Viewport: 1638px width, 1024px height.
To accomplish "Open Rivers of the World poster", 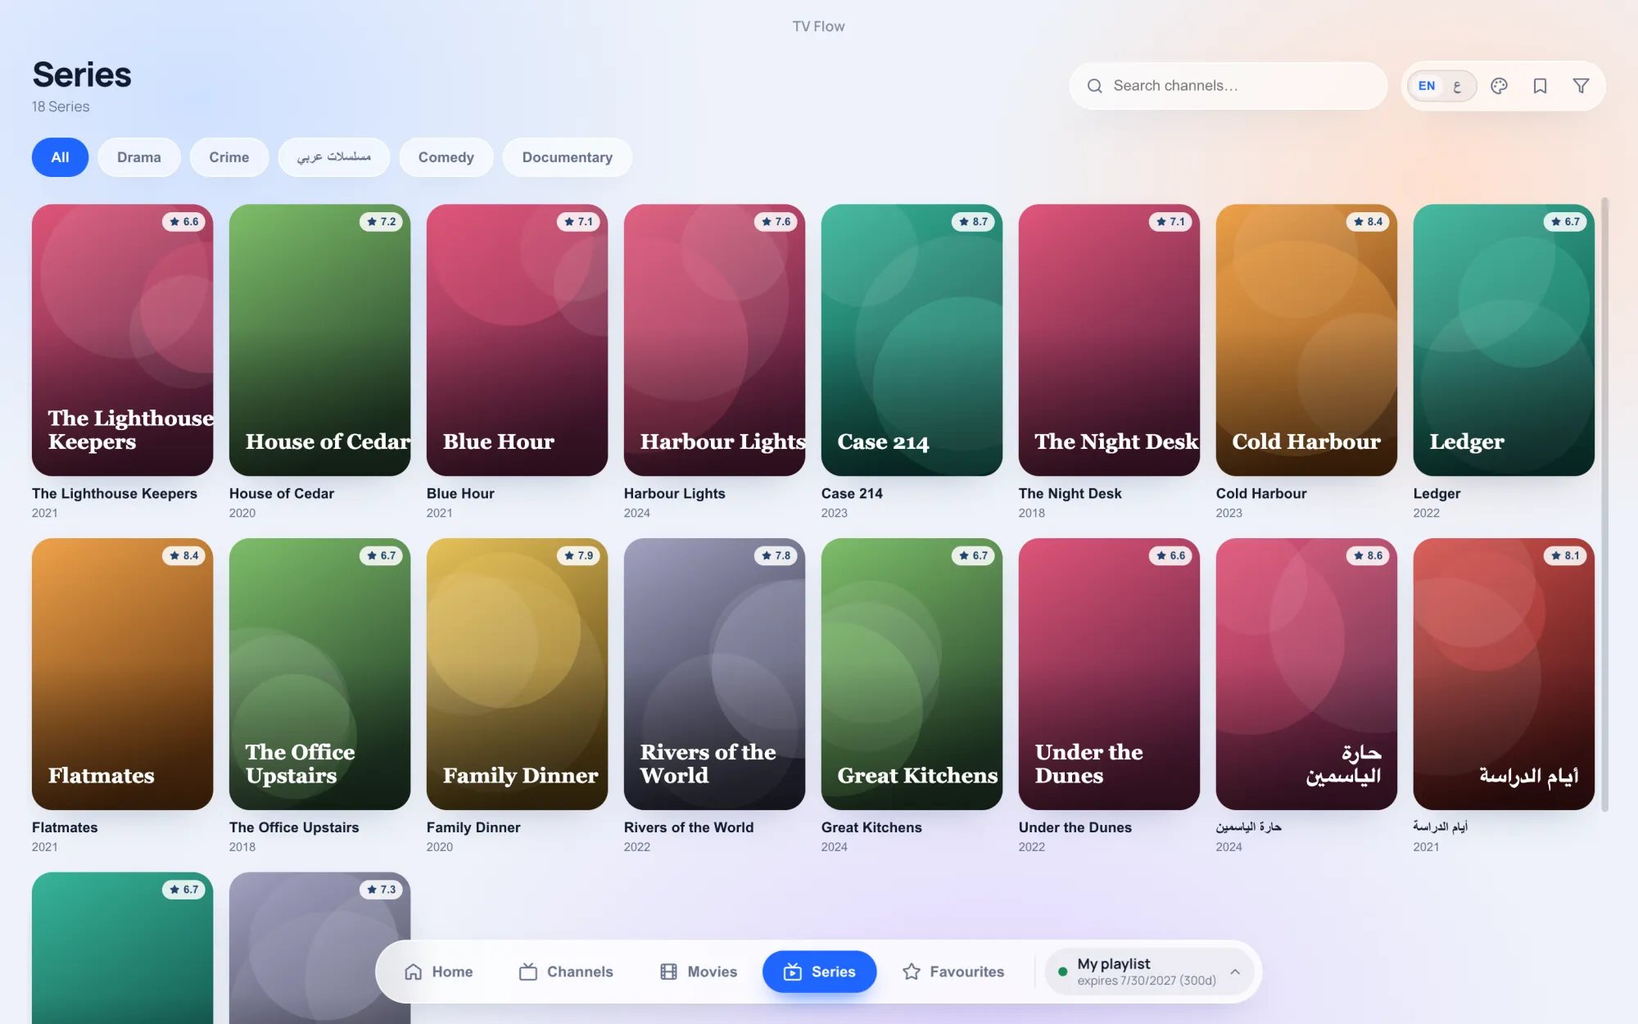I will (x=715, y=674).
